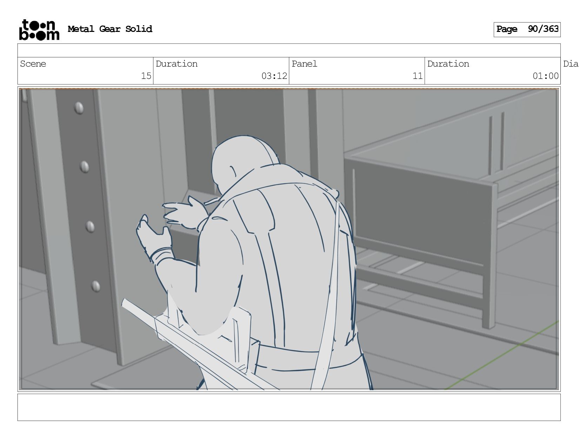Image resolution: width=579 pixels, height=447 pixels.
Task: Click the cut-off 'Dia' column header
Action: [571, 64]
